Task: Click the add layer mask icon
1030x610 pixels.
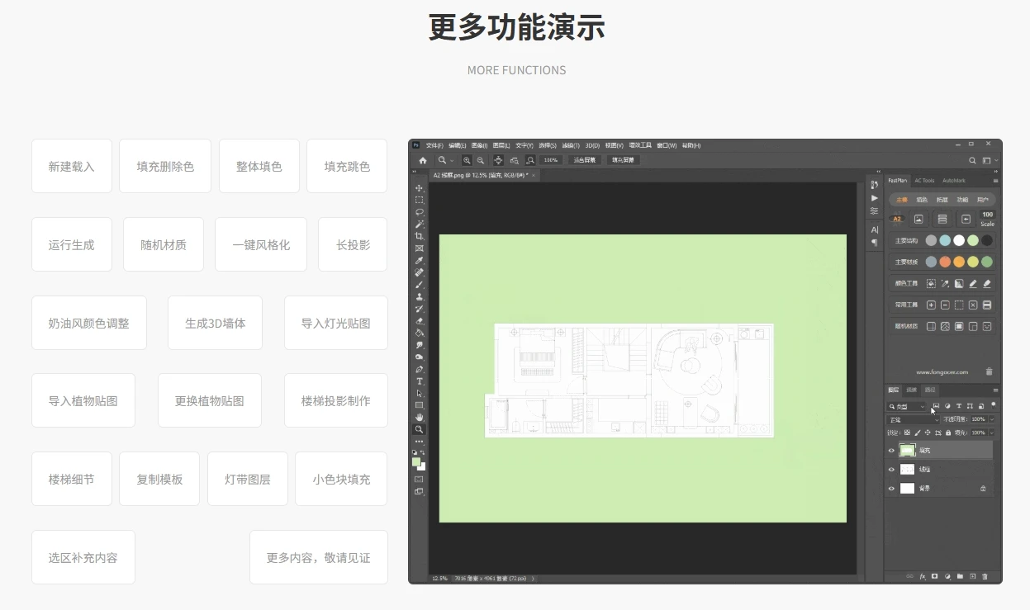Action: pos(934,576)
